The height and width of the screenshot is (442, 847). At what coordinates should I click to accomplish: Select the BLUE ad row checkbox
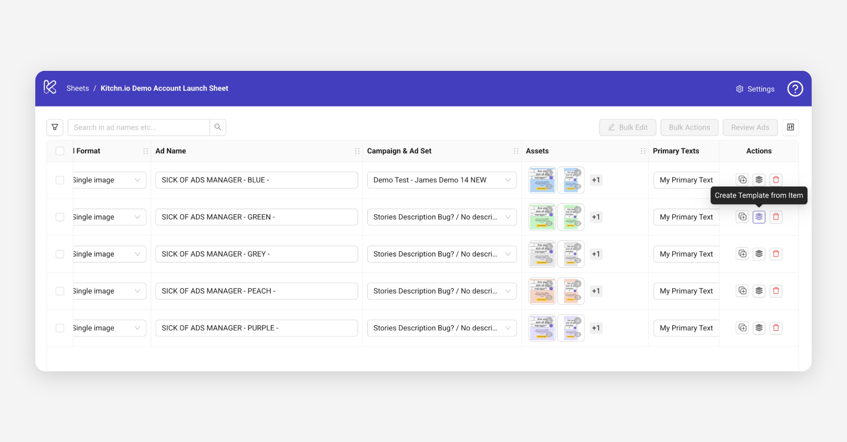click(x=60, y=180)
